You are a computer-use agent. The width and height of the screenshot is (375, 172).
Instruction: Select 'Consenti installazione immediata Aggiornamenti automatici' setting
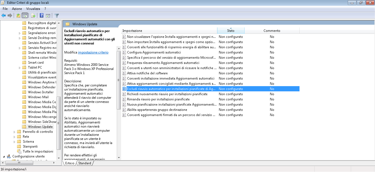coord(170,78)
